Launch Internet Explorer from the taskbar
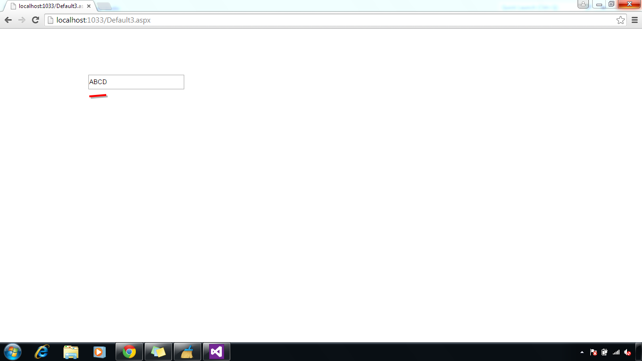This screenshot has height=361, width=642. [x=42, y=352]
